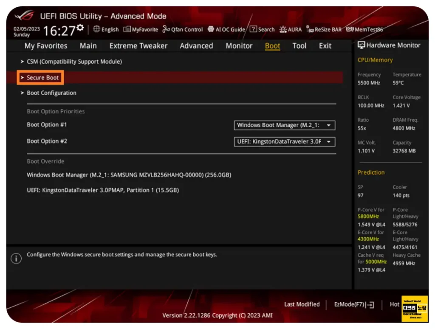Open the MyFavorite list icon
The image size is (435, 329).
point(127,29)
